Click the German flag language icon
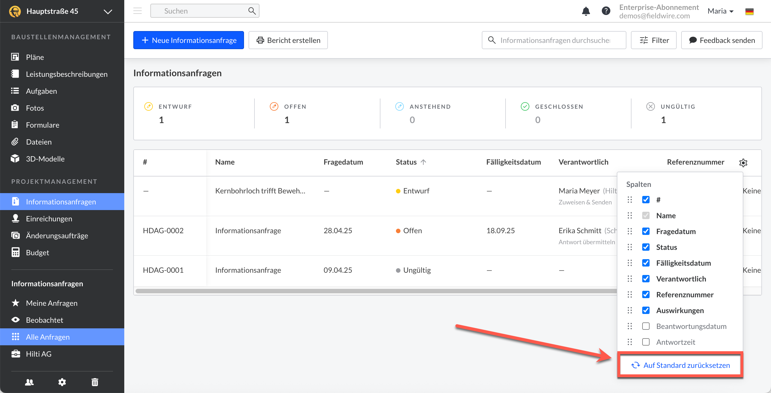 tap(749, 11)
